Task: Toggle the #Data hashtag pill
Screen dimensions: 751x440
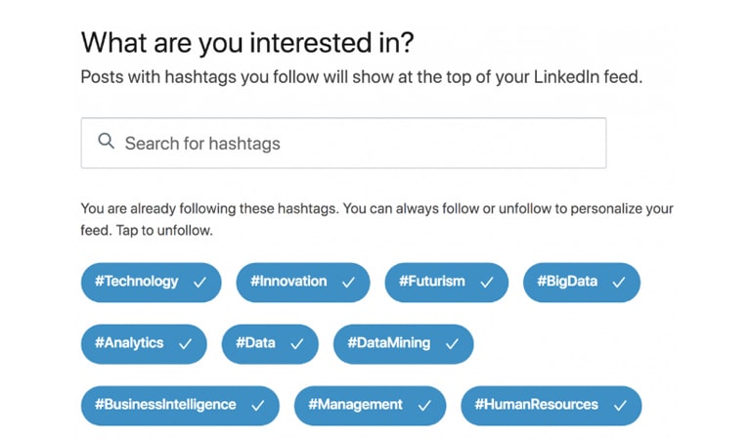Action: pos(270,344)
